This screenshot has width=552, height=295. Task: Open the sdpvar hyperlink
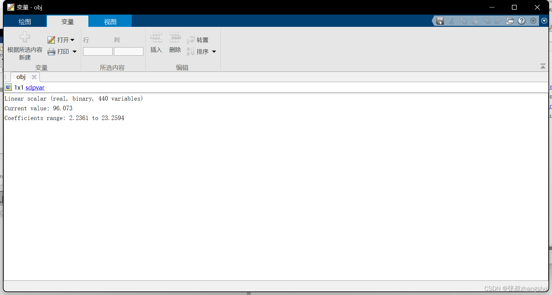click(x=35, y=87)
